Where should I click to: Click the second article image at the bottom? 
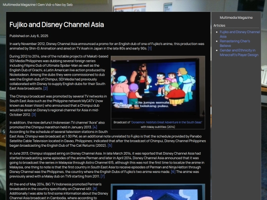pos(158,192)
